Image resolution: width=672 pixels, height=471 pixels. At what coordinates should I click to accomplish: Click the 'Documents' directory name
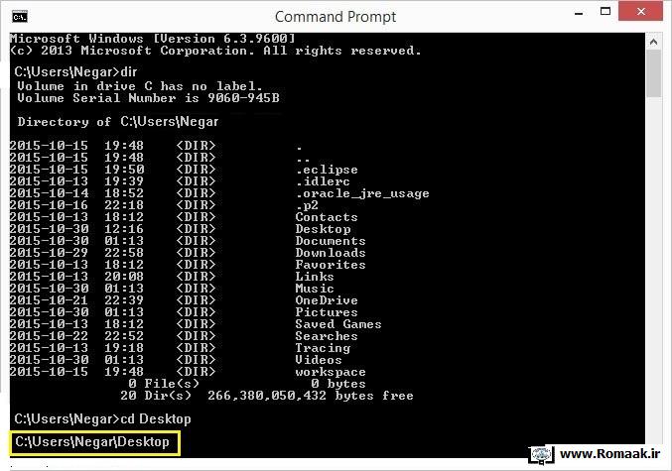331,241
